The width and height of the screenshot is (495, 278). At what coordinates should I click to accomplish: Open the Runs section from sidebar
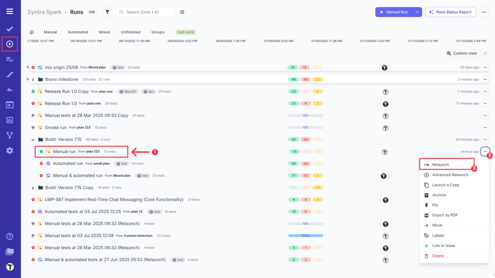tap(10, 44)
